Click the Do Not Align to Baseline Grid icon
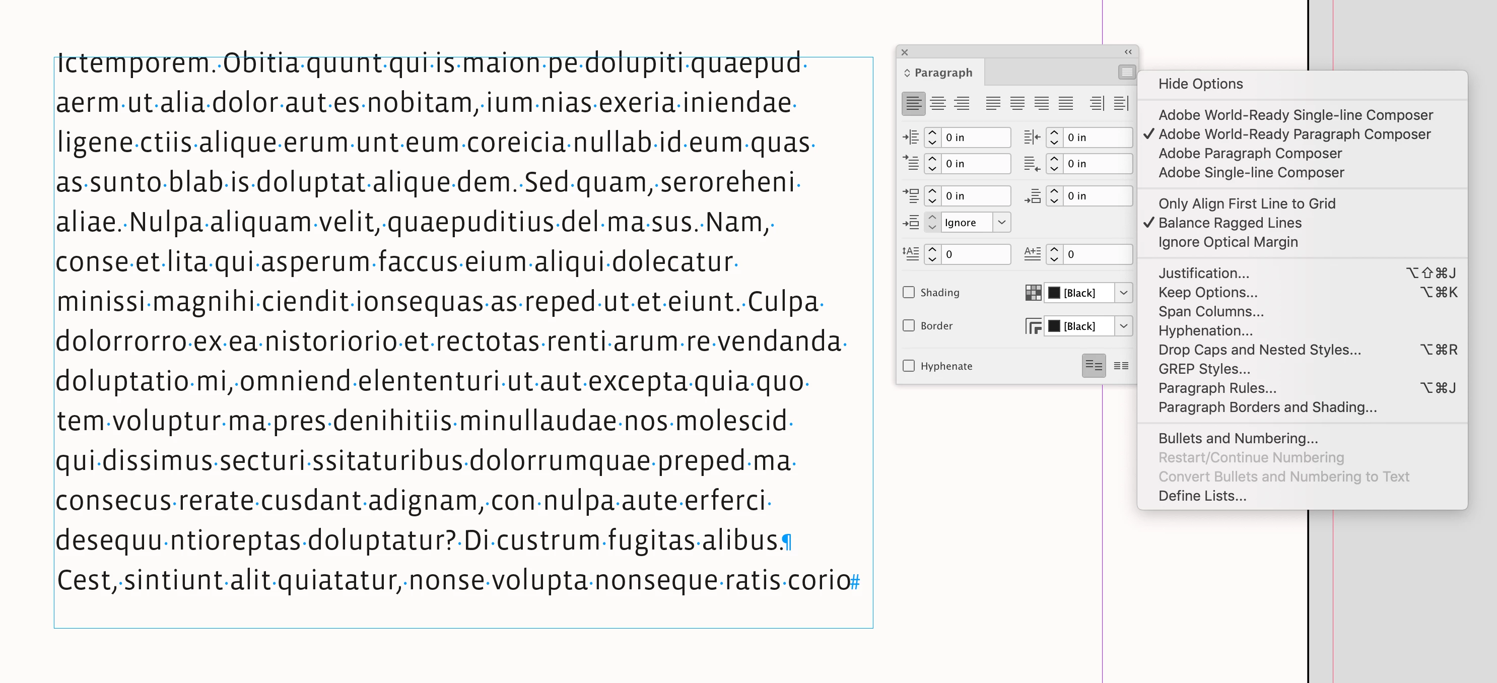Image resolution: width=1497 pixels, height=683 pixels. (1093, 366)
